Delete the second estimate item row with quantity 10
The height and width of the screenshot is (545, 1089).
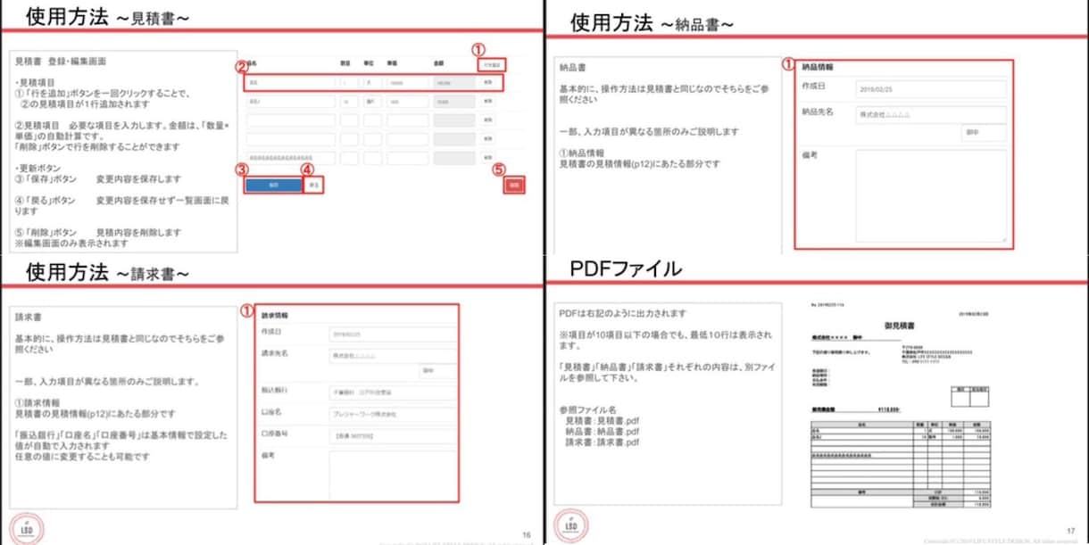click(x=487, y=102)
